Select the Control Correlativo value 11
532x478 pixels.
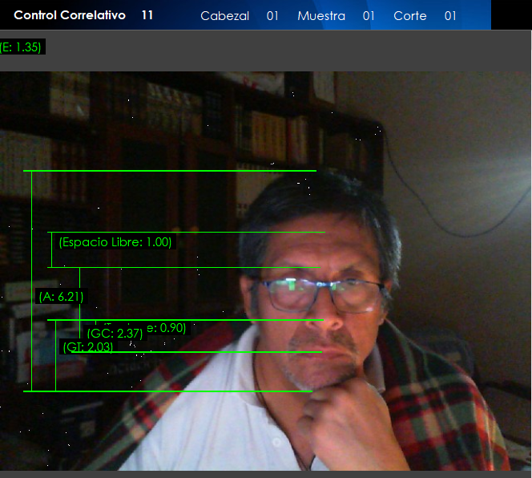(x=147, y=15)
